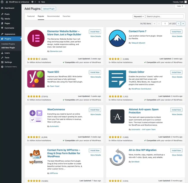Click the Pages icon in the sidebar
The image size is (188, 183).
[2, 23]
